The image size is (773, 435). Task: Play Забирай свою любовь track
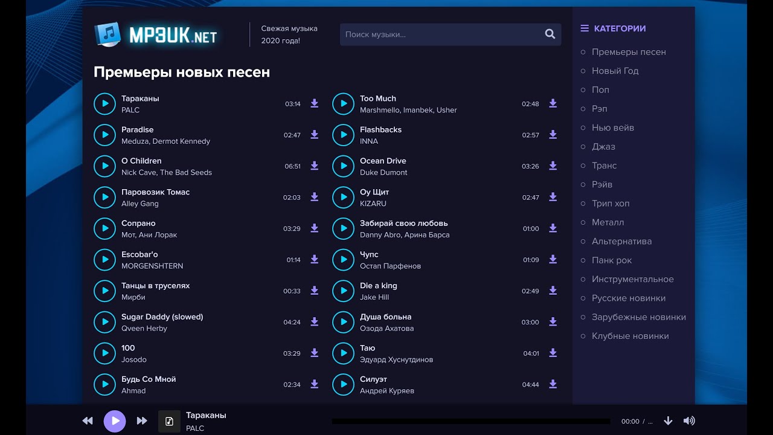click(x=343, y=228)
